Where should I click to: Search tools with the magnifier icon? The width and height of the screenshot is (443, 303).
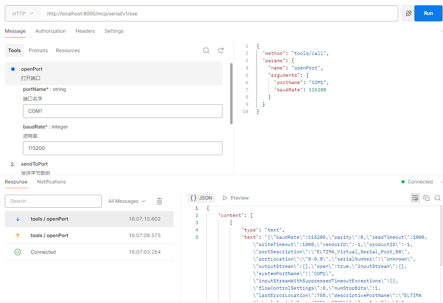pyautogui.click(x=206, y=50)
